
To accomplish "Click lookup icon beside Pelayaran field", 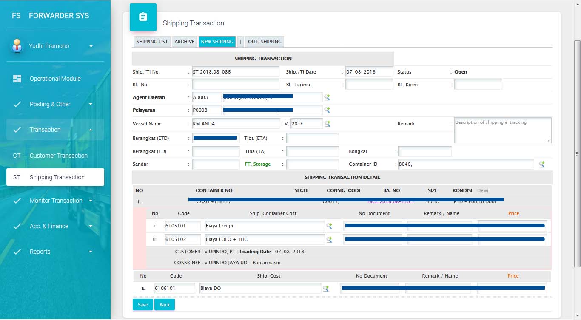I will click(327, 110).
